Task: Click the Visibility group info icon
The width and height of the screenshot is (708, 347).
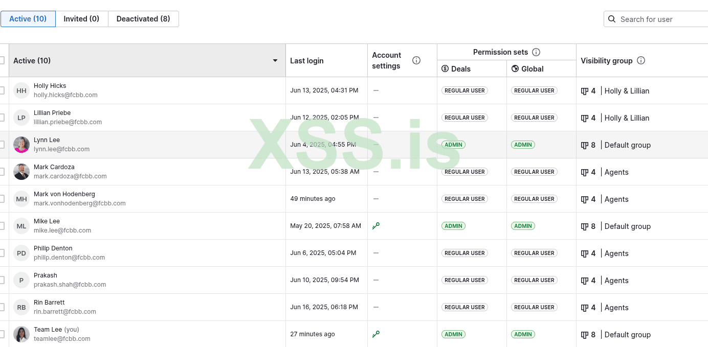Action: point(641,60)
